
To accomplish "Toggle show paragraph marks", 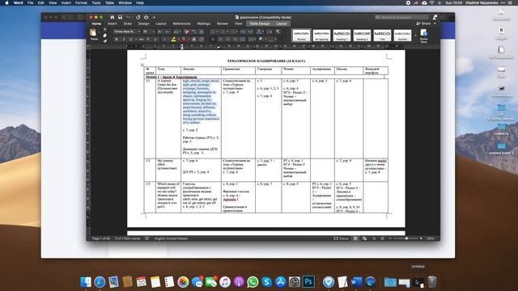I will (278, 32).
